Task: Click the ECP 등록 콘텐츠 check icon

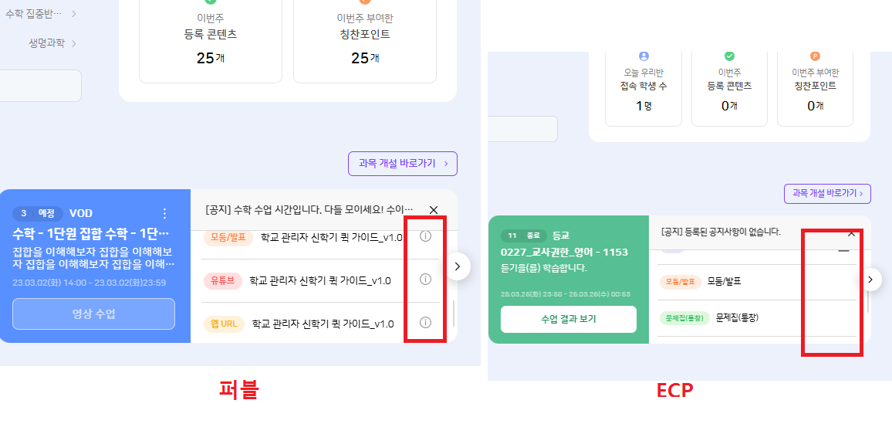Action: (729, 56)
